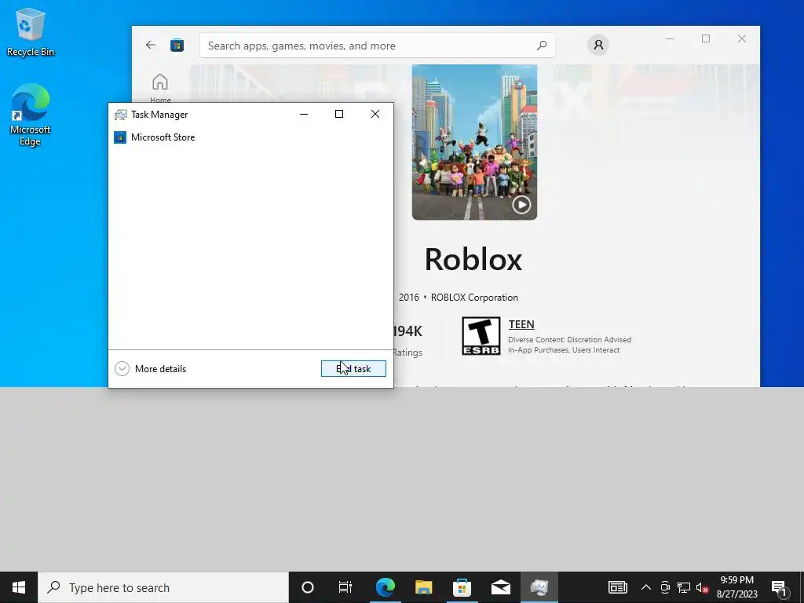Launch Edge from the taskbar
Image resolution: width=804 pixels, height=603 pixels.
pos(385,587)
